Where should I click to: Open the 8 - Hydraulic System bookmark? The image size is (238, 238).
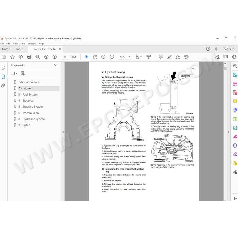coord(31,119)
